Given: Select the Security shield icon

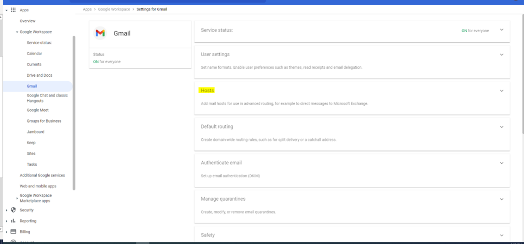Looking at the screenshot, I should click(13, 210).
